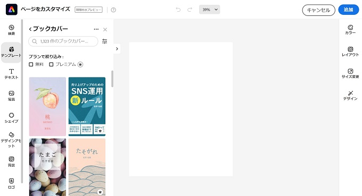Click the preview badge next to title

pos(88,10)
